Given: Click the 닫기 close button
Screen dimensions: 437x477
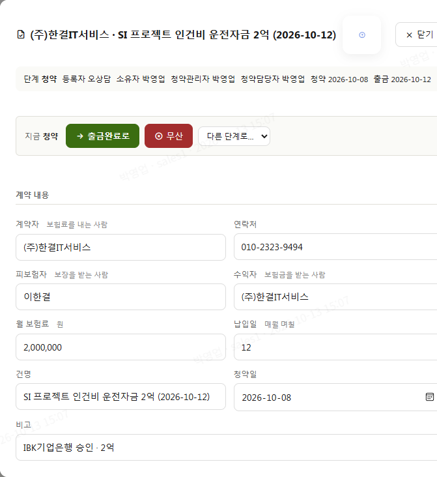Looking at the screenshot, I should point(419,35).
